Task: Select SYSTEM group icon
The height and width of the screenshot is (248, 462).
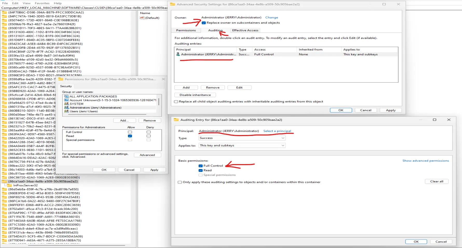Action: (x=66, y=104)
